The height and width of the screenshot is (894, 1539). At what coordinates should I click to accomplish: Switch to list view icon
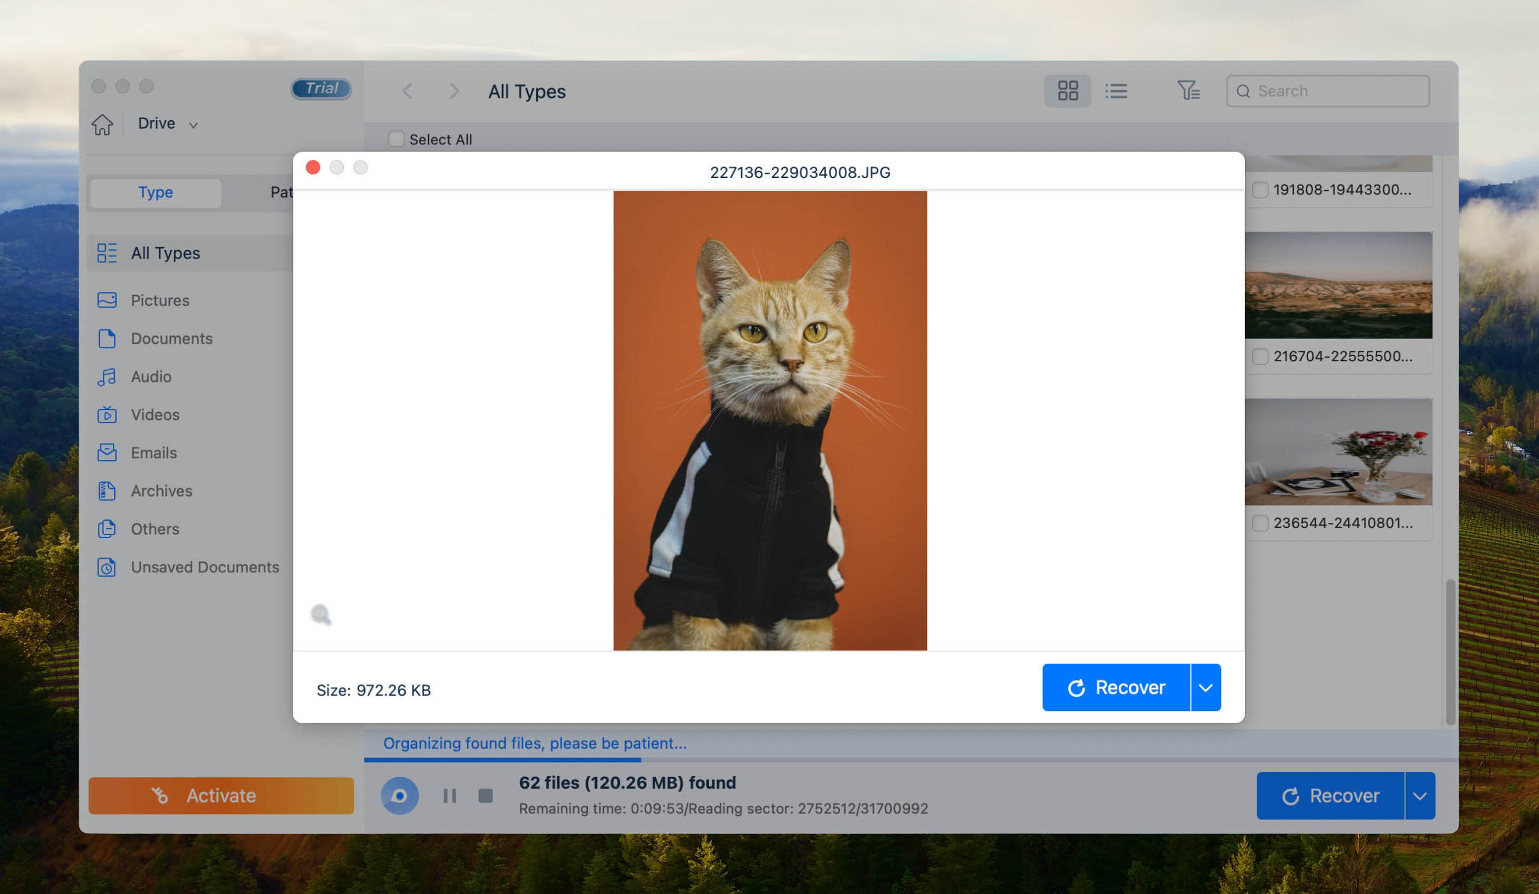1115,90
